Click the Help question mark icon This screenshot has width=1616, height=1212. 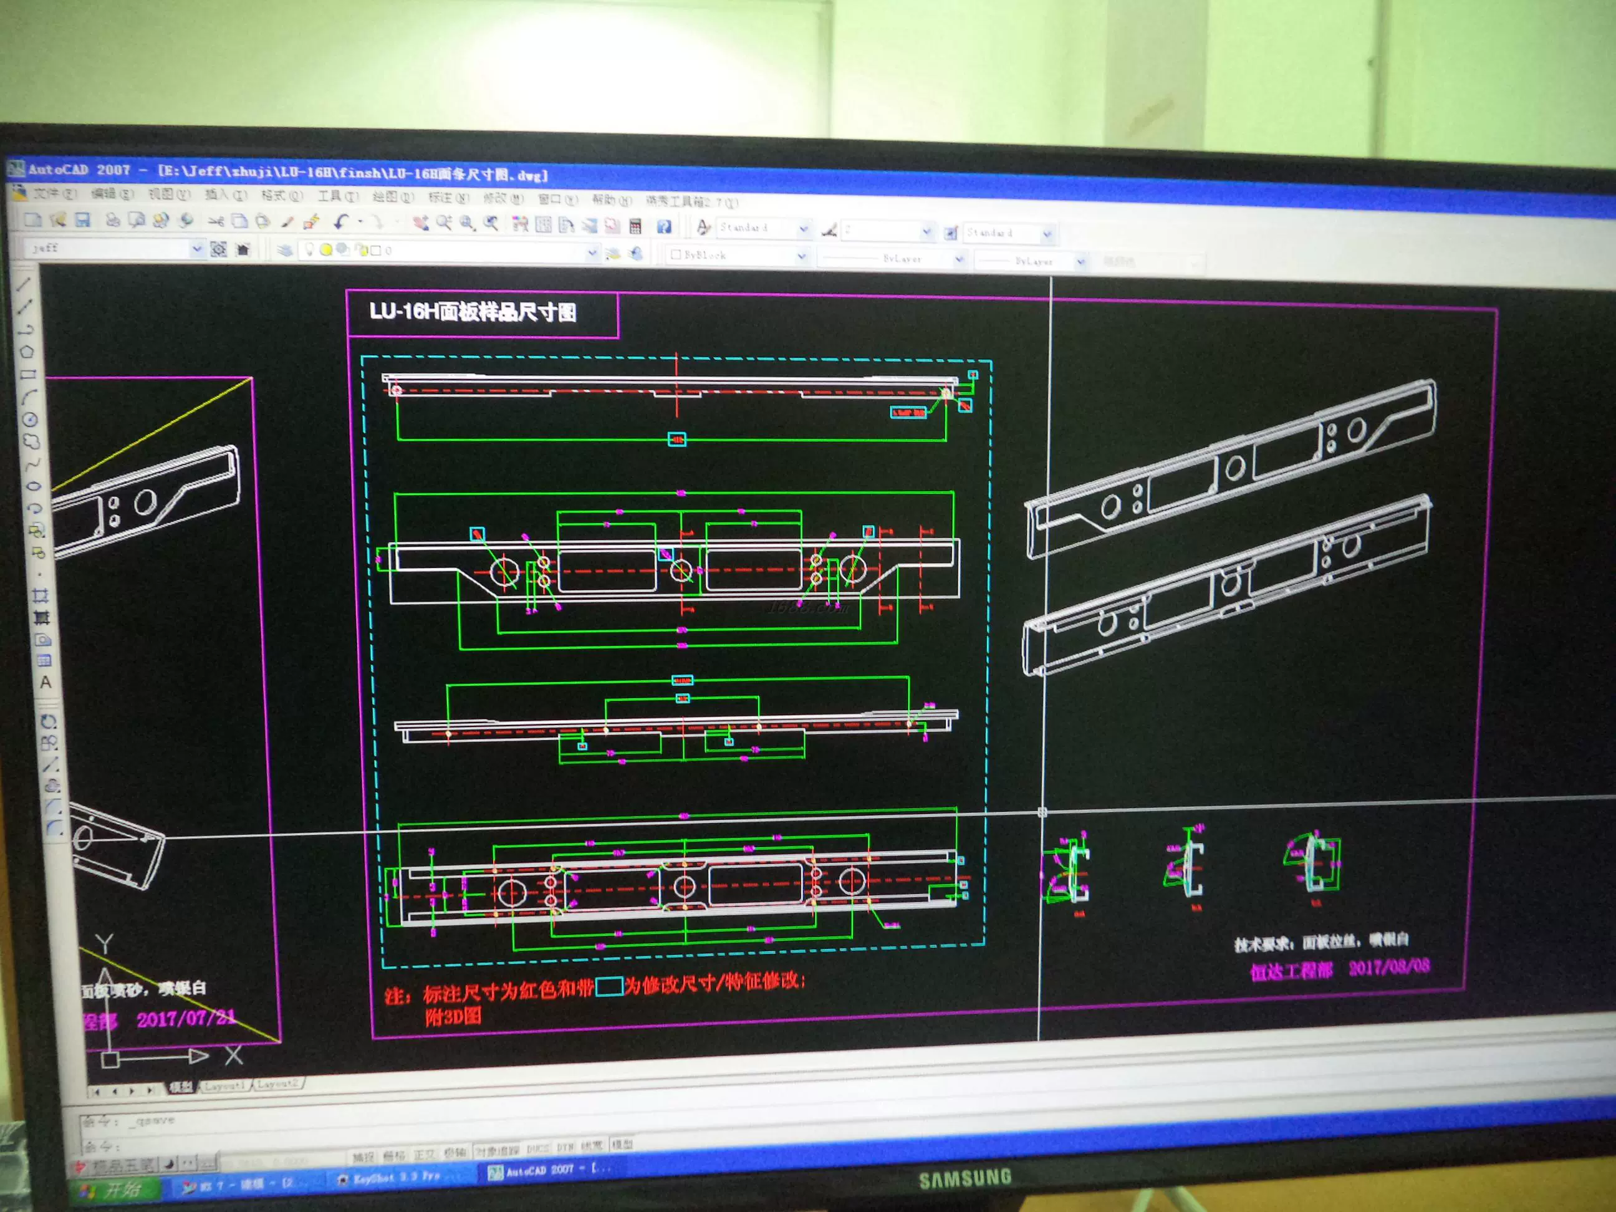click(663, 226)
